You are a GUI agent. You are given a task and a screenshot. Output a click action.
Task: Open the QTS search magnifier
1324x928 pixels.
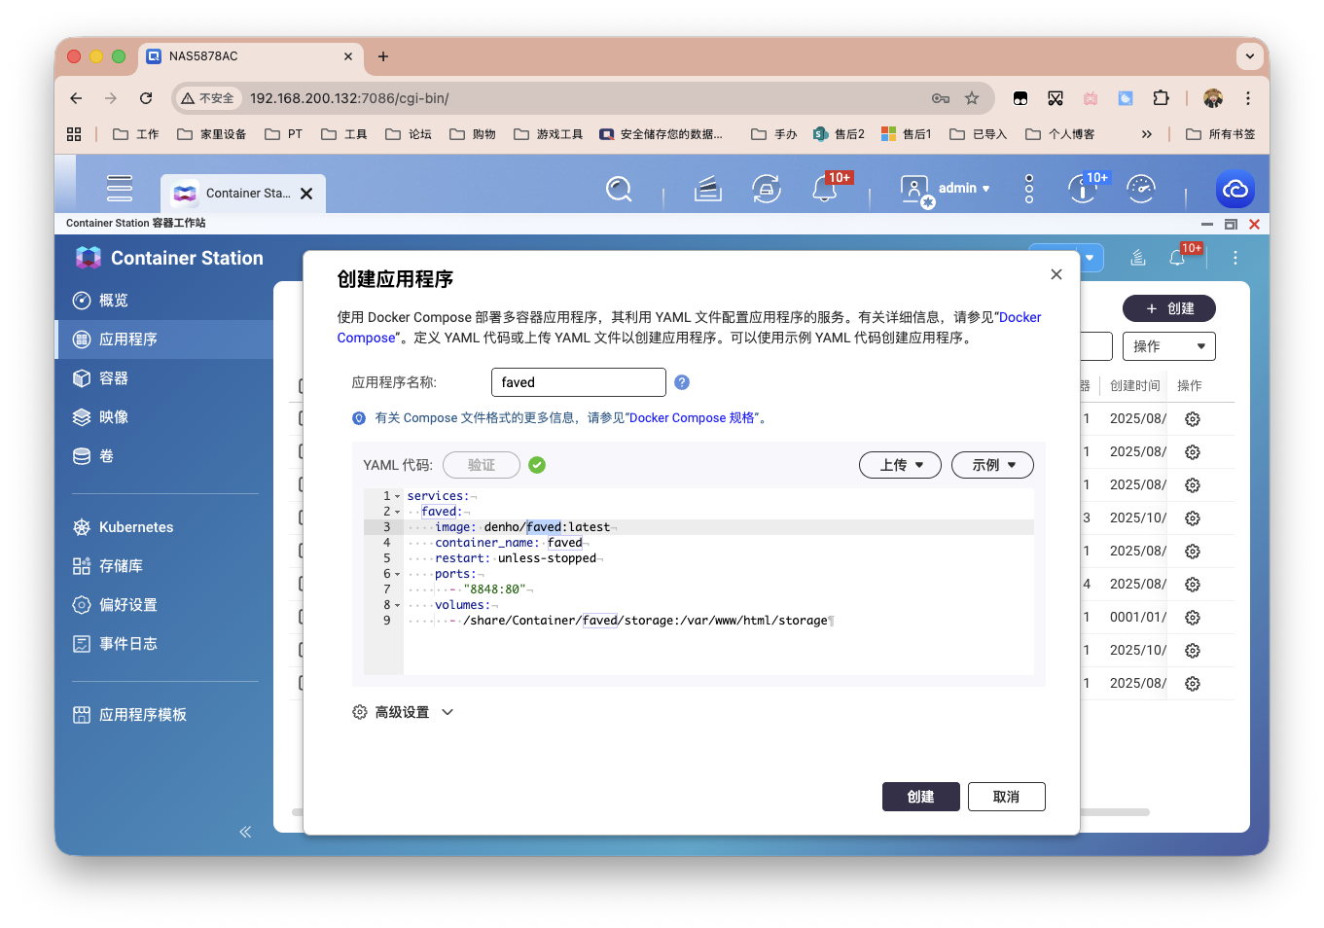coord(620,189)
